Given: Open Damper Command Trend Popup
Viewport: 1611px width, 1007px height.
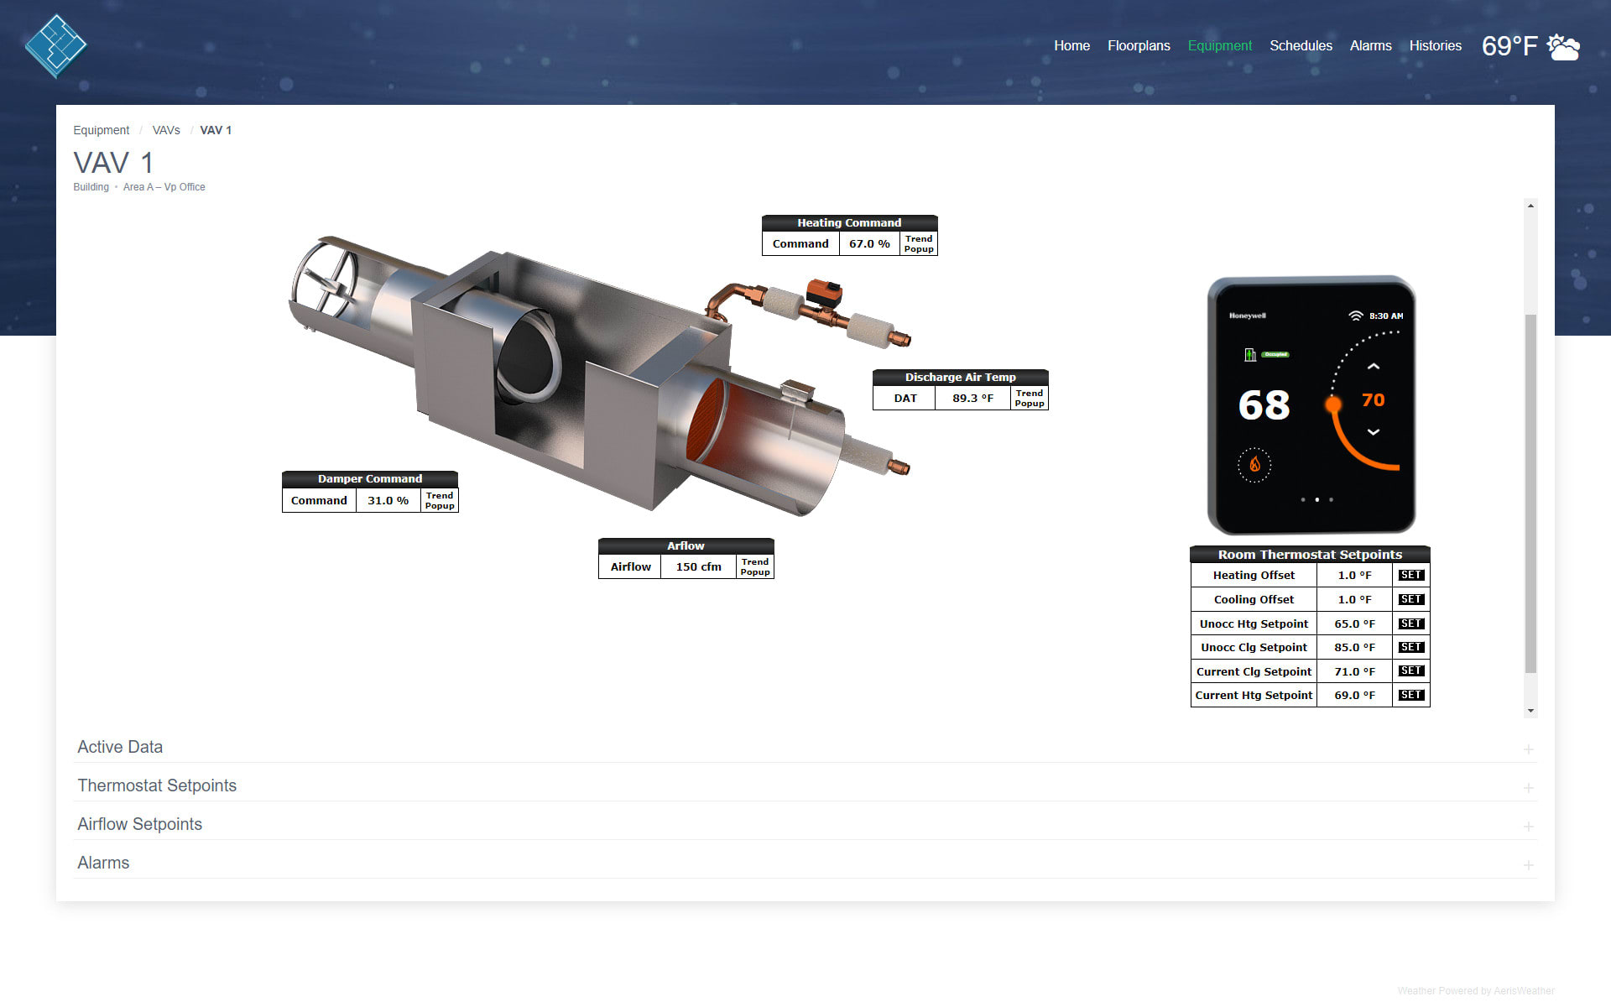Looking at the screenshot, I should click(440, 500).
